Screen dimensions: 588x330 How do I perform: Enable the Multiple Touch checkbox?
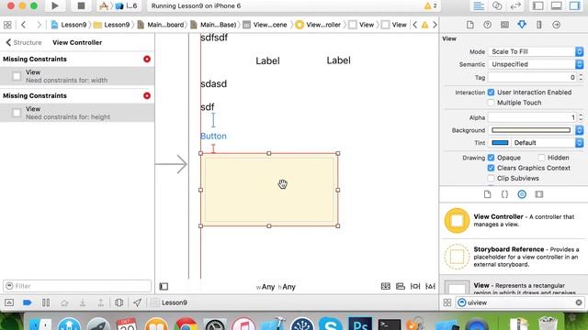point(491,103)
